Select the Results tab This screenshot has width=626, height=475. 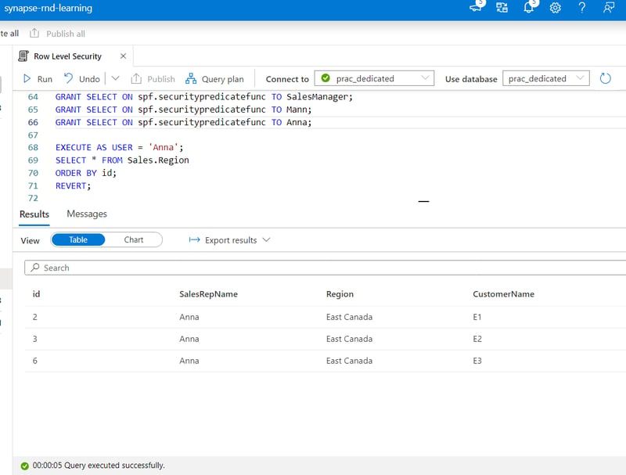pos(34,214)
